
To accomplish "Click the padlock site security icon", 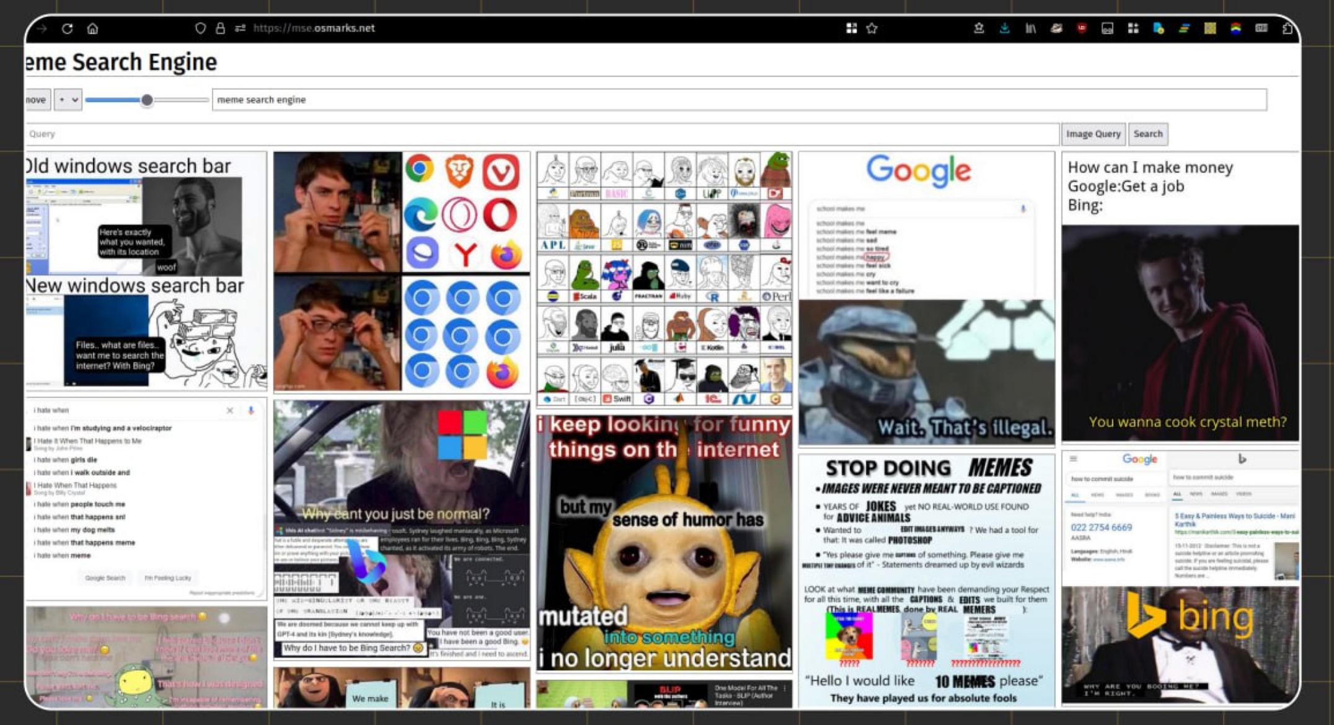I will tap(220, 29).
